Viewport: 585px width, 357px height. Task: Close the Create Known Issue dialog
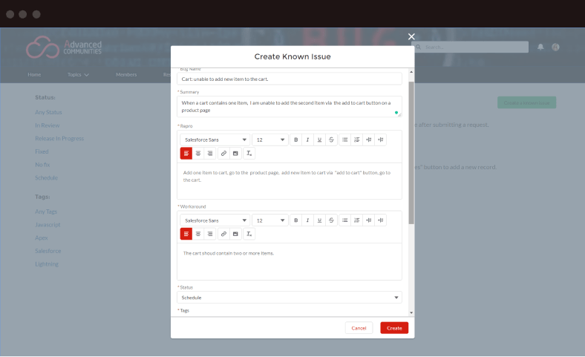[411, 36]
